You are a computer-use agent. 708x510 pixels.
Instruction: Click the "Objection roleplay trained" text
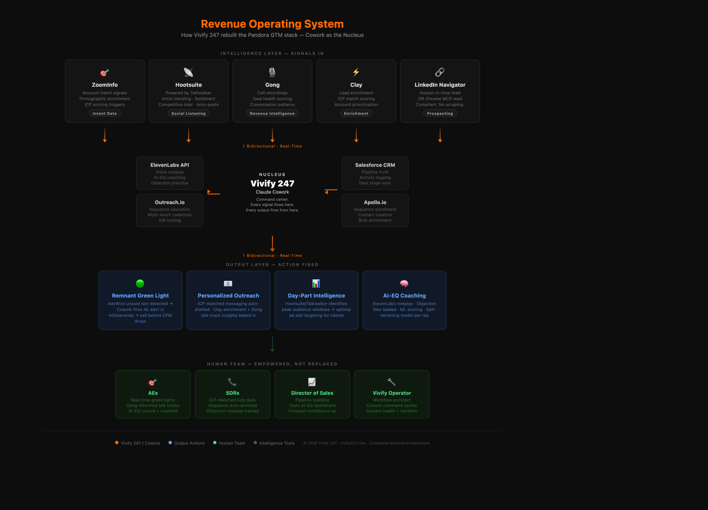233,411
